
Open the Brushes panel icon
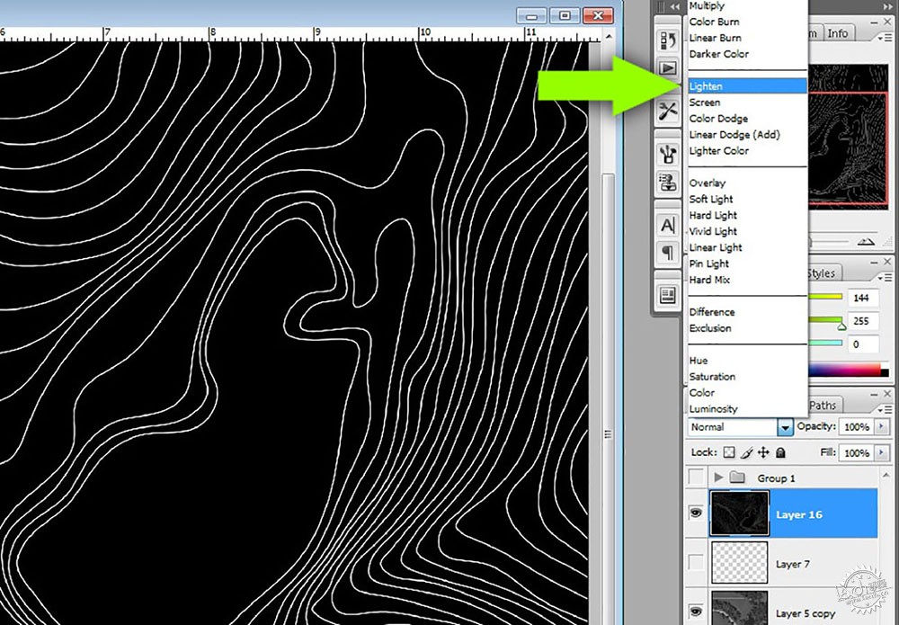pyautogui.click(x=668, y=154)
